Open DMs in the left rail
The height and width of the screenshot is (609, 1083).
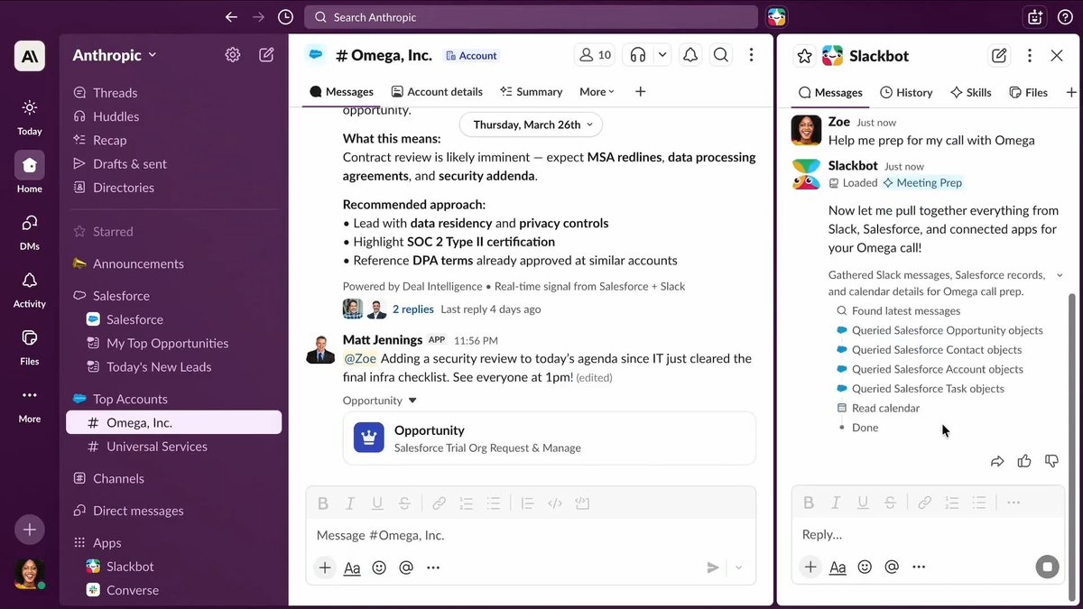tap(30, 231)
